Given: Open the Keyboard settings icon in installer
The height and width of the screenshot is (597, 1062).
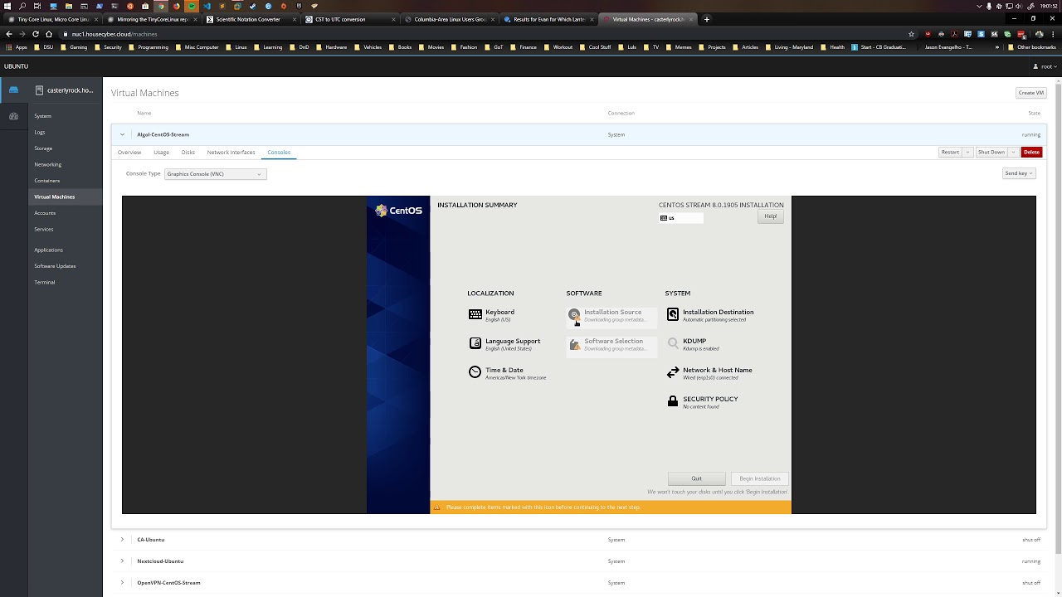Looking at the screenshot, I should 475,314.
